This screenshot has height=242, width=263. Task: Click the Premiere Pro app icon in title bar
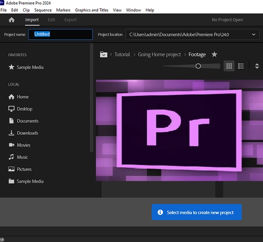[x=2, y=3]
